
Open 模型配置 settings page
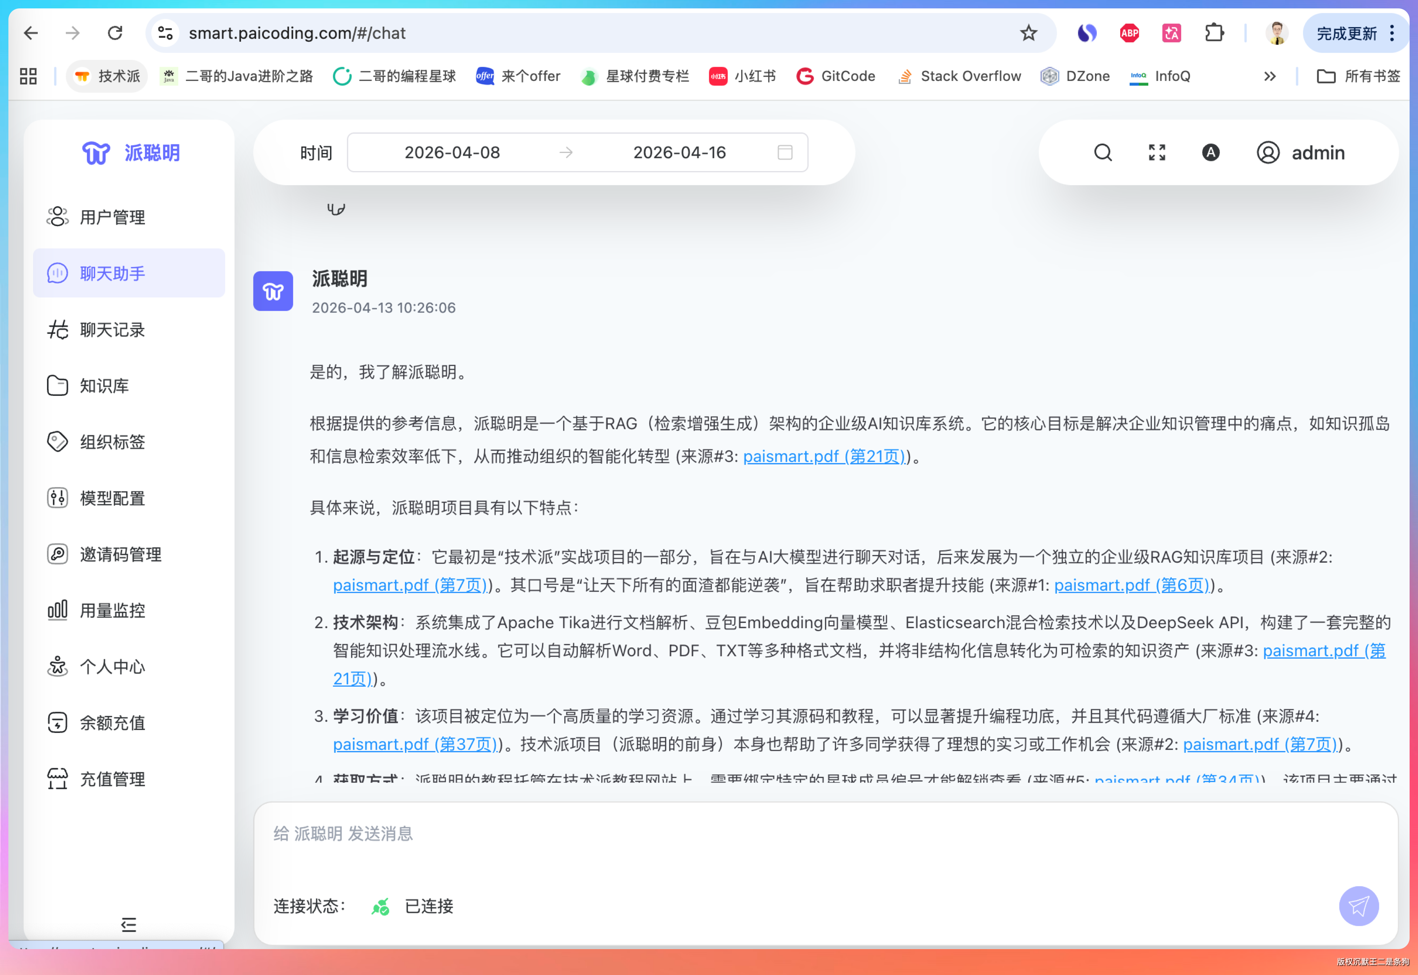coord(112,498)
